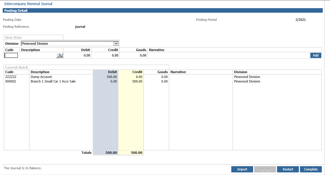The height and width of the screenshot is (175, 330).
Task: Focus the Code input field
Action: 11,55
